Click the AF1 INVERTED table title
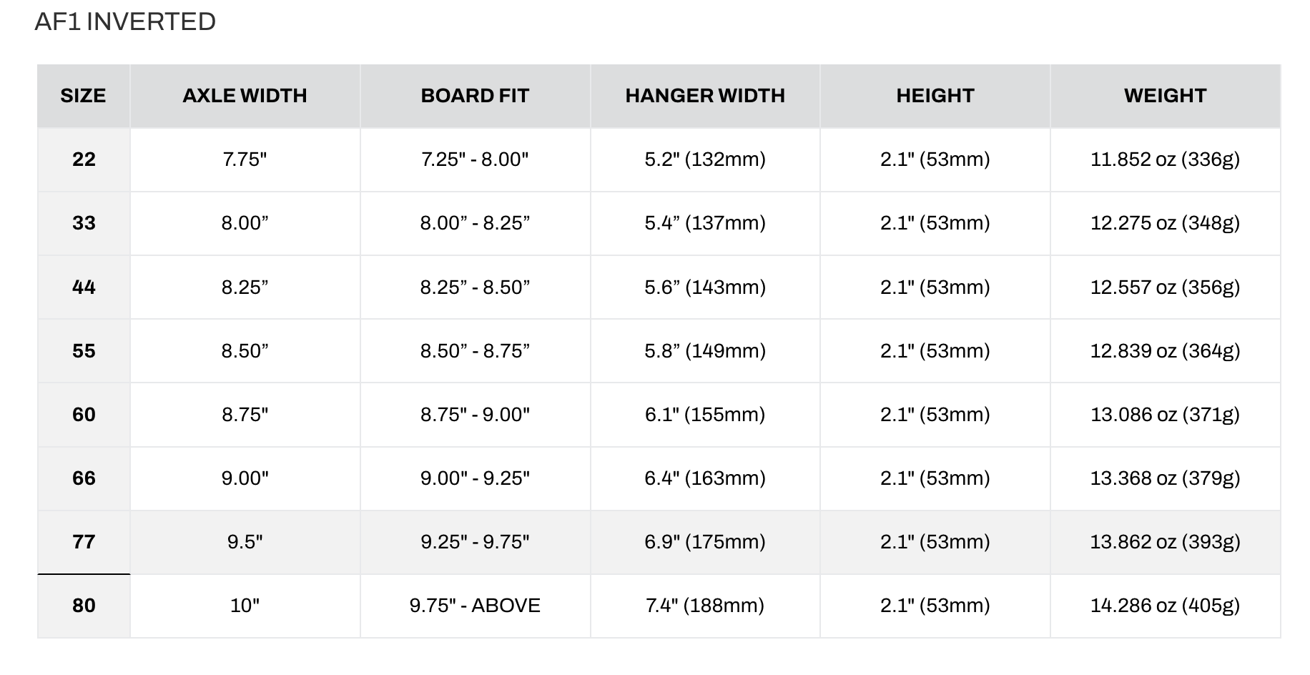 coord(125,21)
